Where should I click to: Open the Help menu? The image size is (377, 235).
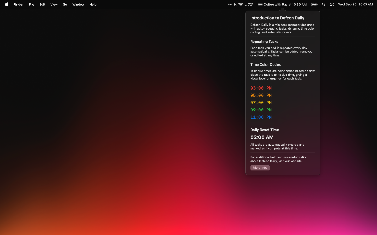93,4
